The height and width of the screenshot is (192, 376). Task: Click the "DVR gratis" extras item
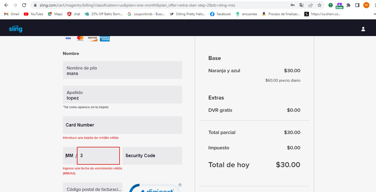click(x=220, y=110)
